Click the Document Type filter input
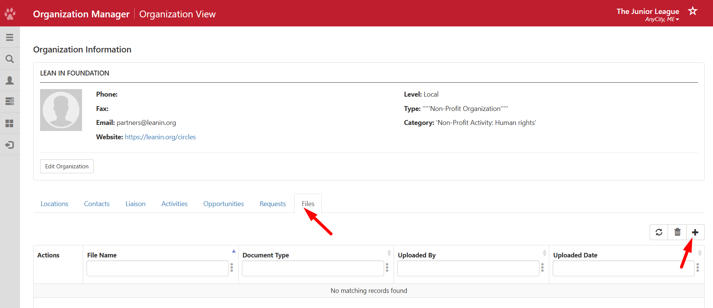The height and width of the screenshot is (308, 713). tap(313, 268)
